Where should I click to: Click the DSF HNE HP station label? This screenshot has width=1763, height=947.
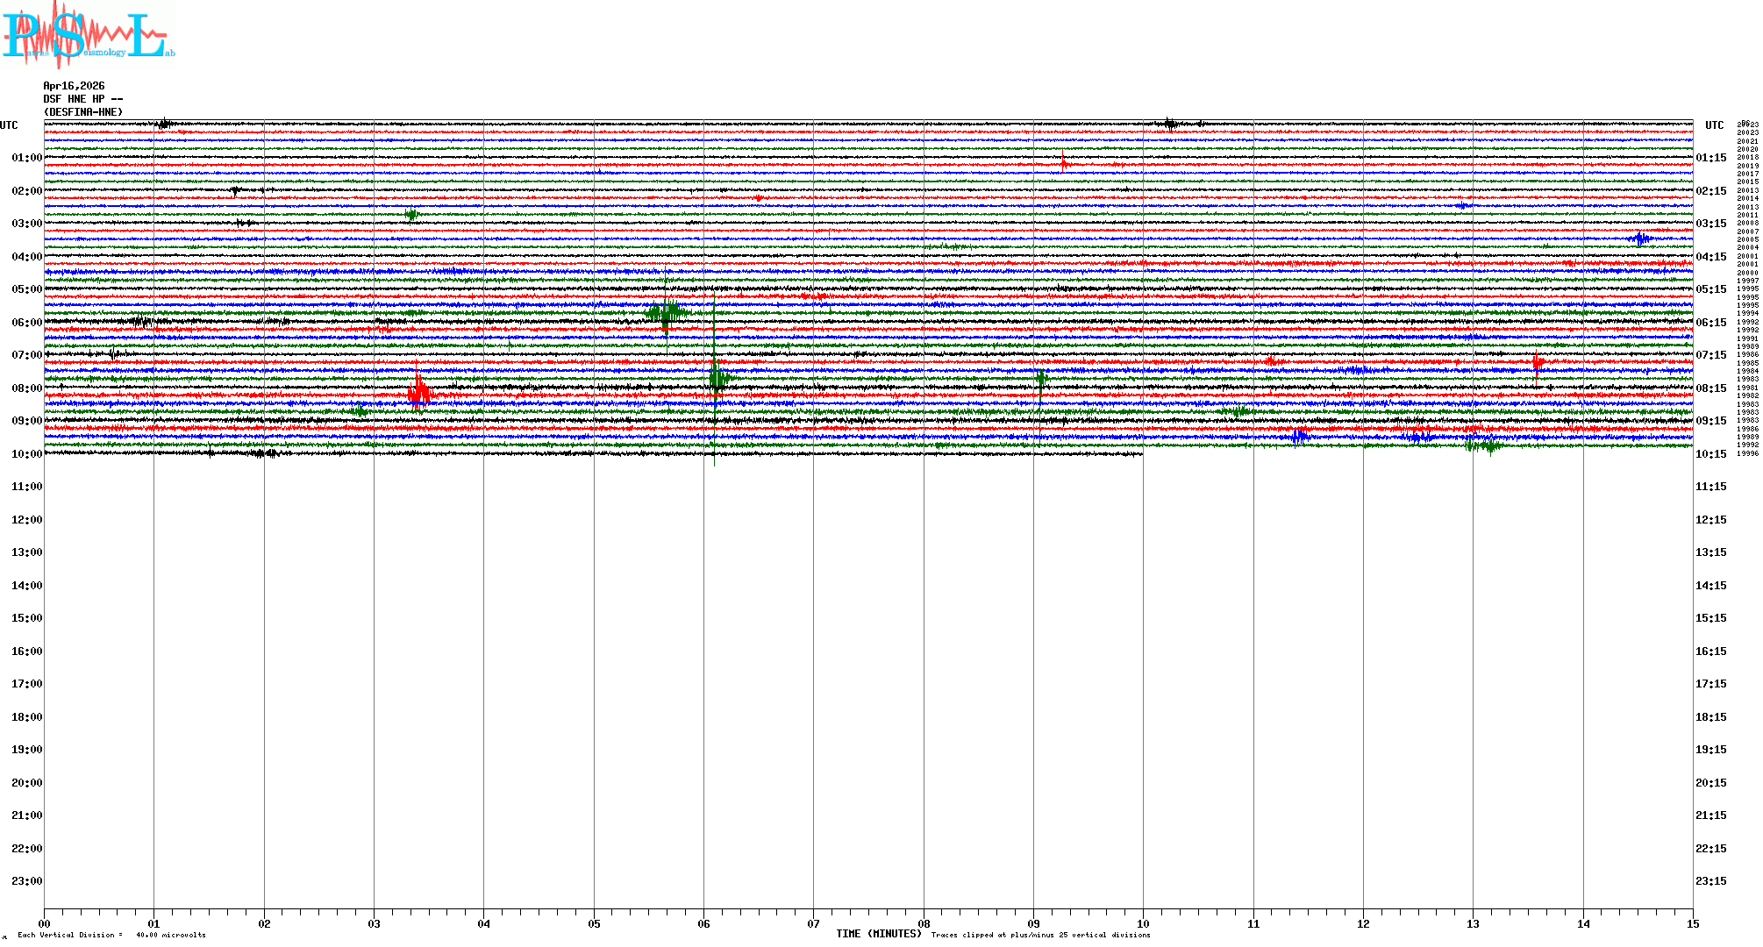pyautogui.click(x=82, y=99)
